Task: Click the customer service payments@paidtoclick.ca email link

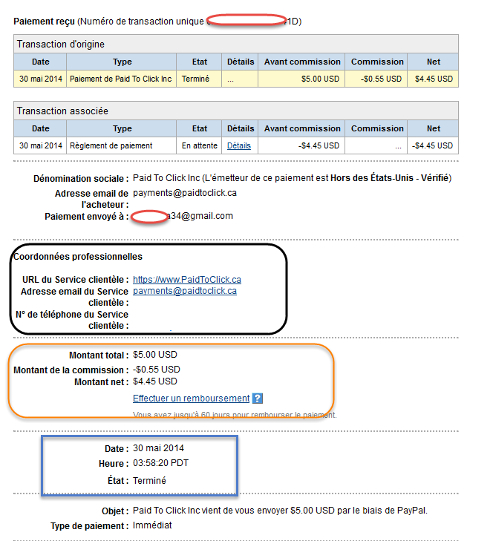Action: (x=185, y=291)
